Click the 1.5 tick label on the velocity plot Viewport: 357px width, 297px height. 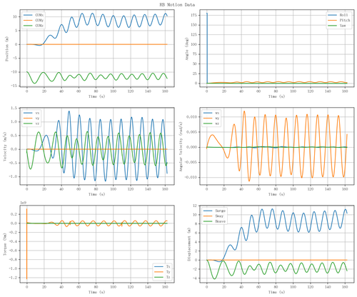pyautogui.click(x=14, y=108)
